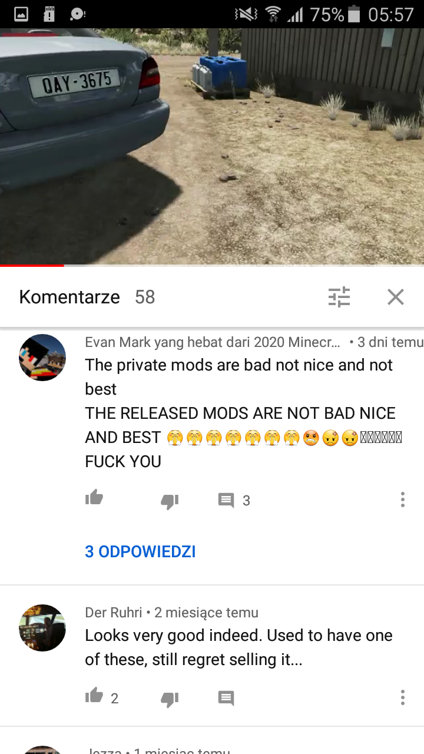Viewport: 424px width, 754px height.
Task: Tap the battery status icon
Action: click(x=354, y=14)
